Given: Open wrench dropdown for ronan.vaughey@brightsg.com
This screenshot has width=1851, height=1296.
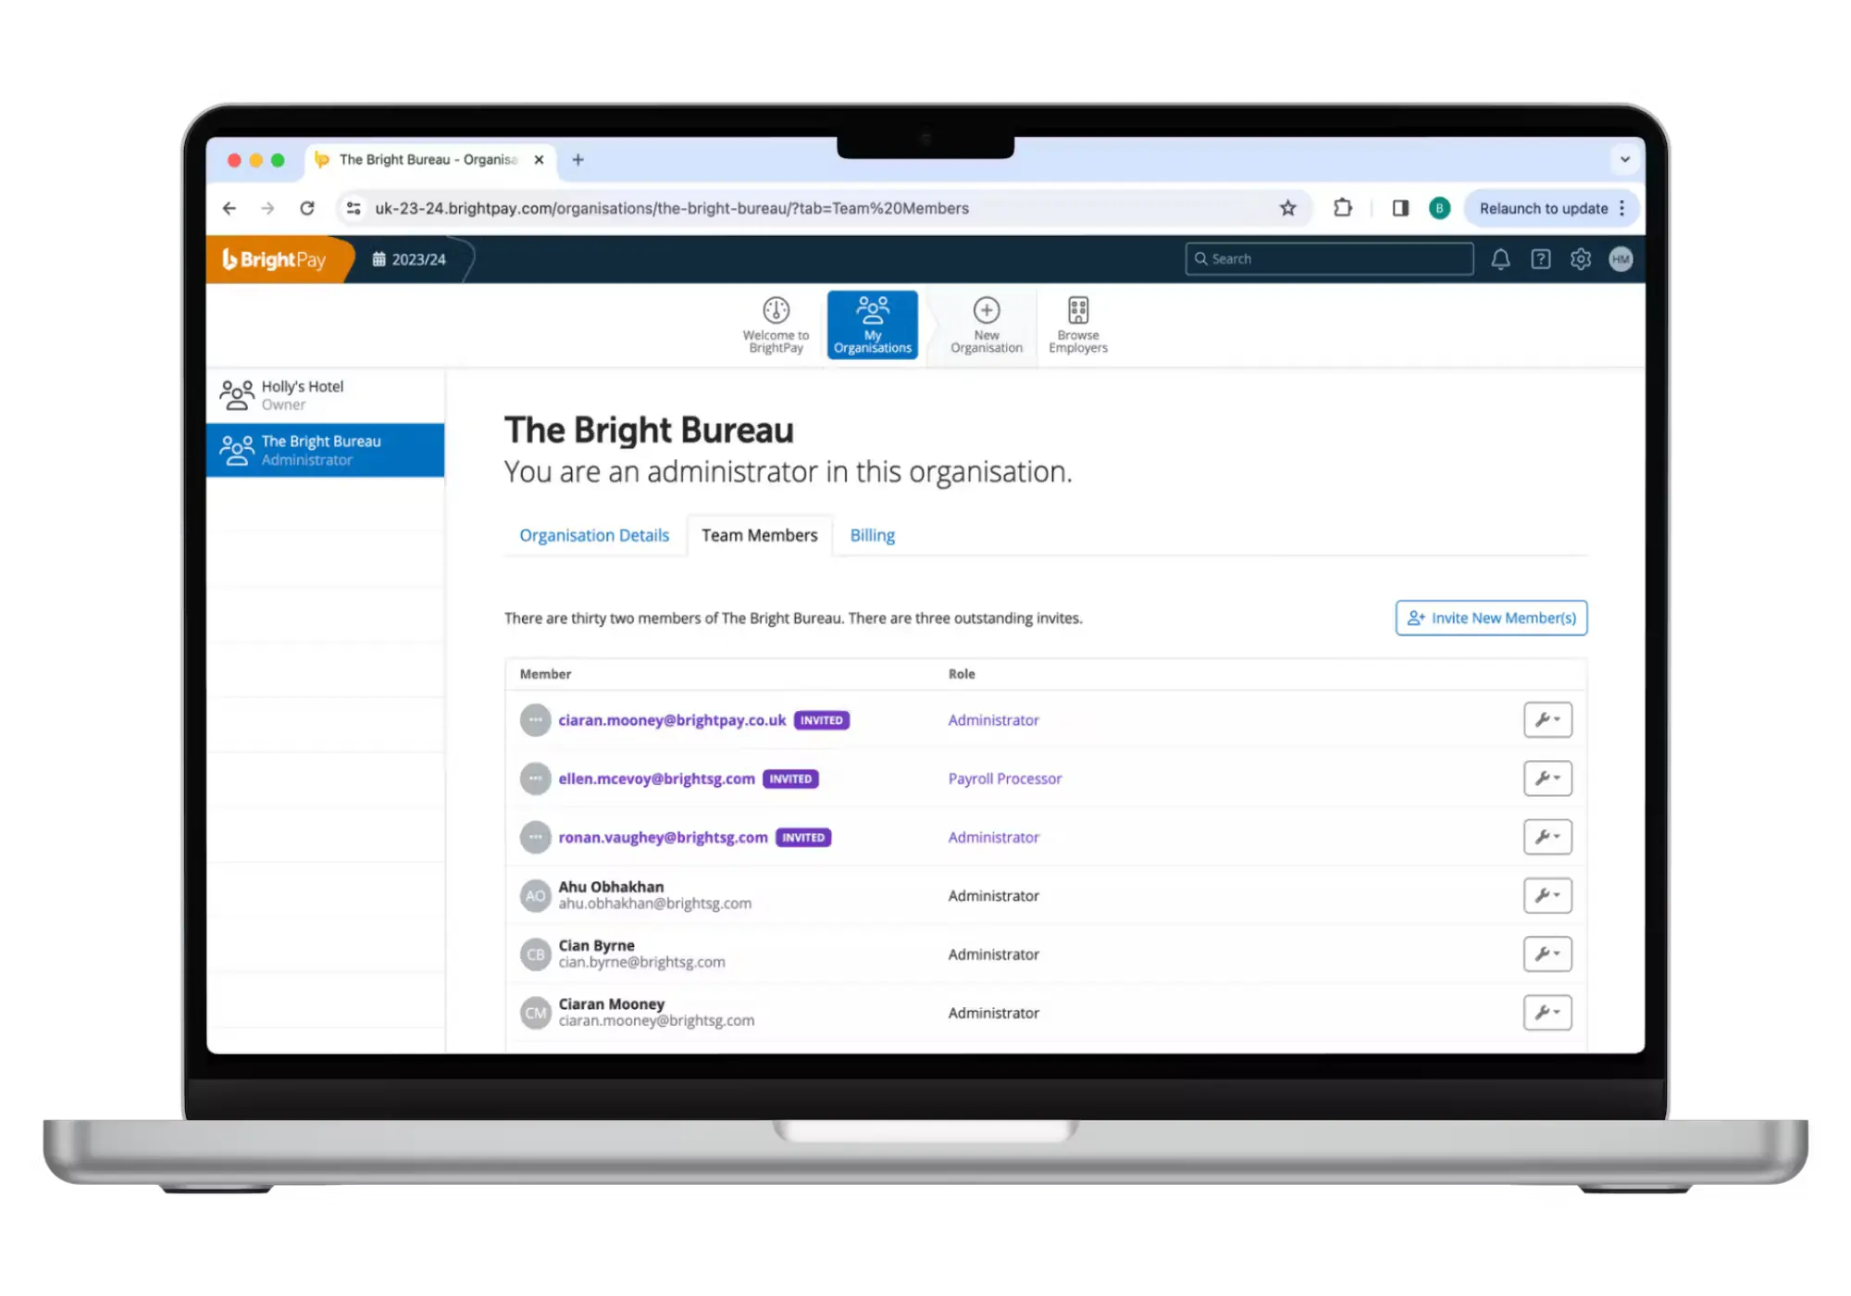Looking at the screenshot, I should [x=1547, y=837].
